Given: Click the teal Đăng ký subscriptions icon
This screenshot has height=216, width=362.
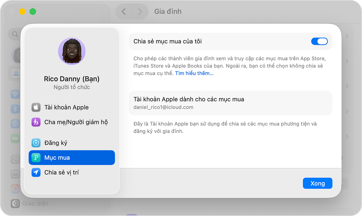Looking at the screenshot, I should coord(36,143).
